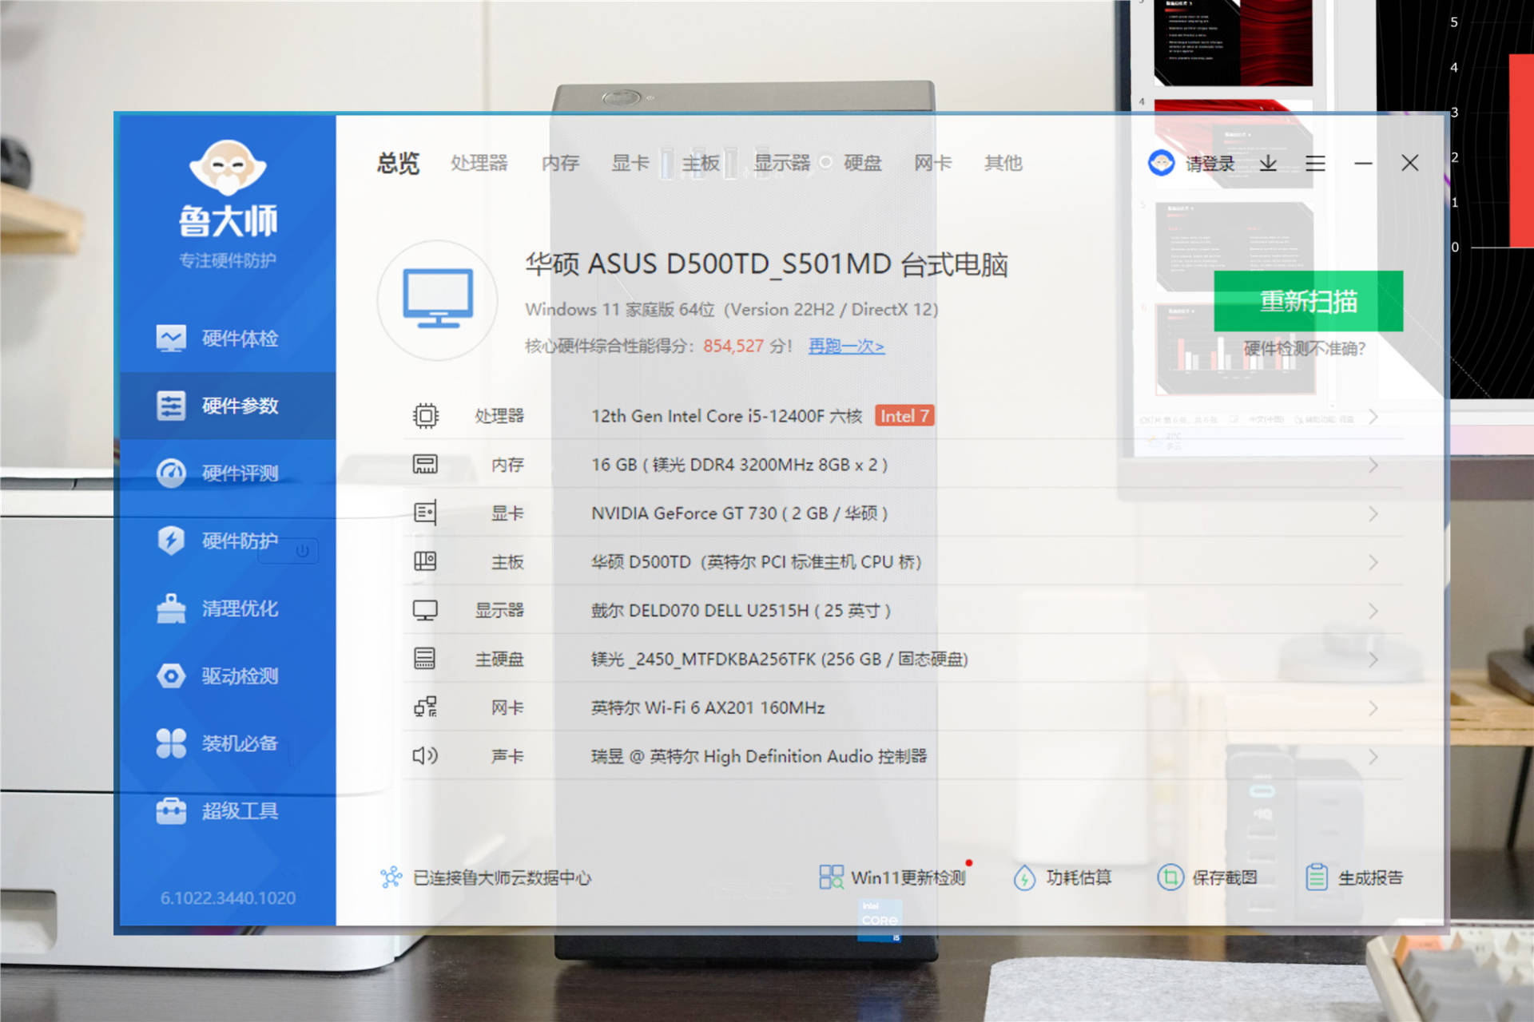The image size is (1534, 1022).
Task: Click the 主硬盘 disk icon
Action: click(x=425, y=659)
